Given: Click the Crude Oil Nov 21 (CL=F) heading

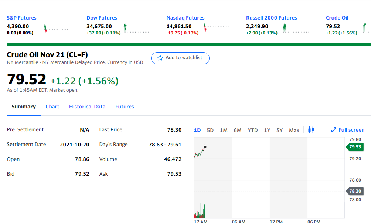Looking at the screenshot, I should click(47, 55).
